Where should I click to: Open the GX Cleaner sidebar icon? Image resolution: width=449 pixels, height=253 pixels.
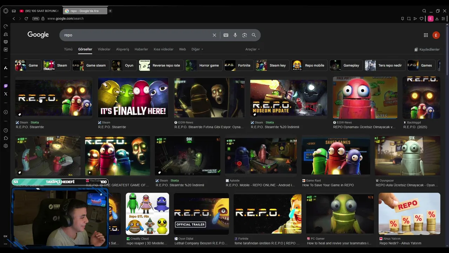(x=6, y=34)
